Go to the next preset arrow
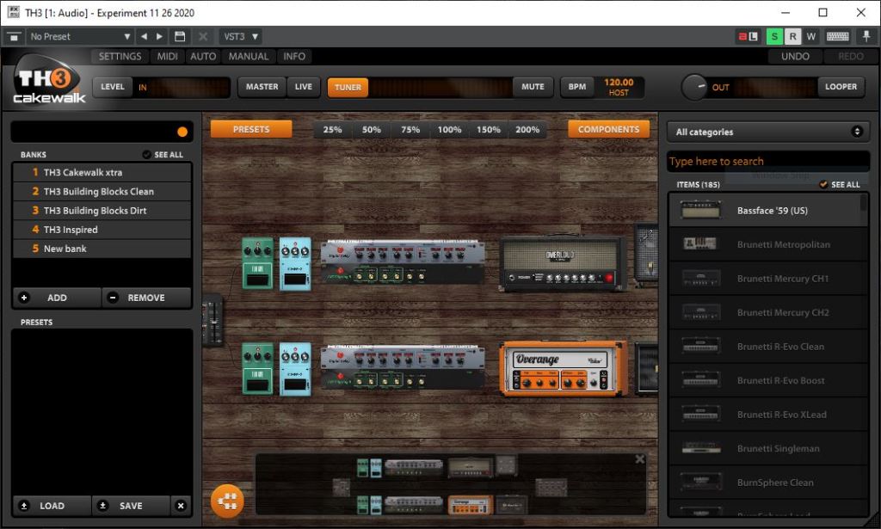881x529 pixels. [x=159, y=37]
